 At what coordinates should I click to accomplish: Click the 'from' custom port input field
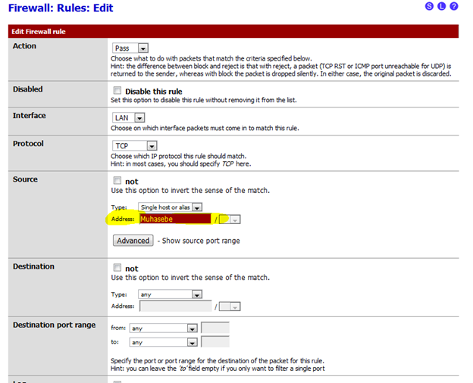click(215, 328)
